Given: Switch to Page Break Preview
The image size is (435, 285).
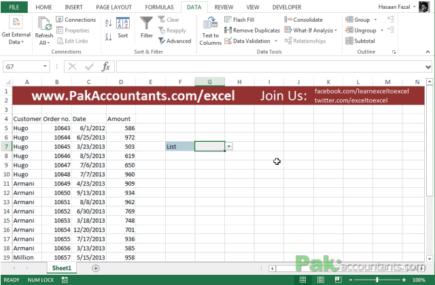Looking at the screenshot, I should coord(338,280).
